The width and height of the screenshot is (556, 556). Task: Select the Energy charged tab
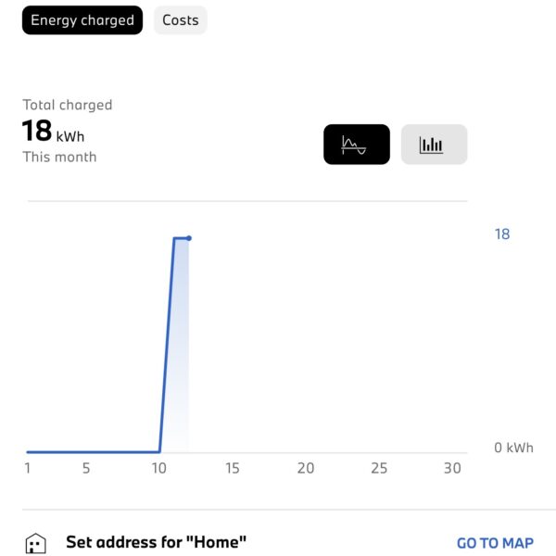pyautogui.click(x=82, y=20)
